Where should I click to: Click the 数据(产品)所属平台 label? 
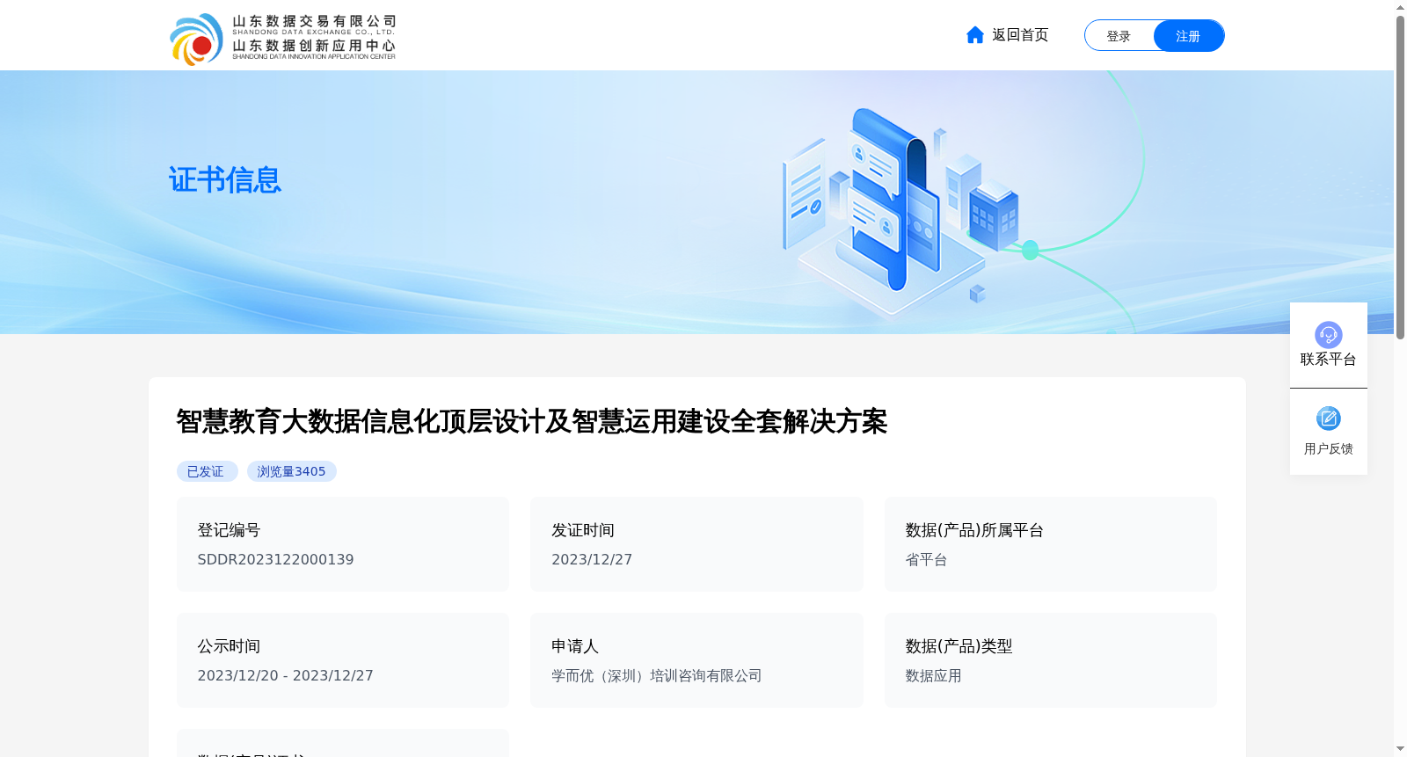974,530
